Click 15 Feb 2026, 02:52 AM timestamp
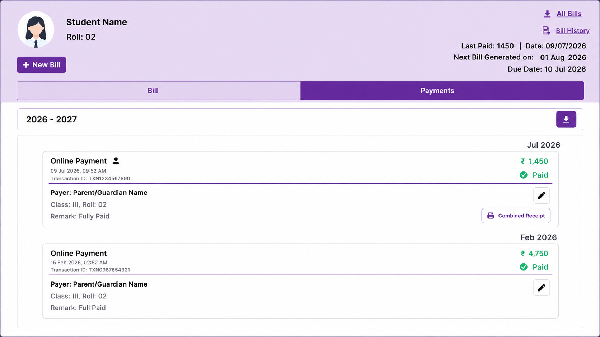 pos(79,263)
